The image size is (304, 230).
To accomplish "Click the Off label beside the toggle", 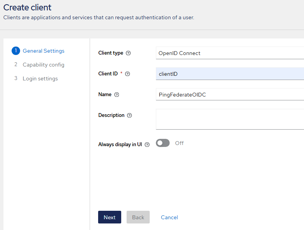I will pyautogui.click(x=179, y=143).
